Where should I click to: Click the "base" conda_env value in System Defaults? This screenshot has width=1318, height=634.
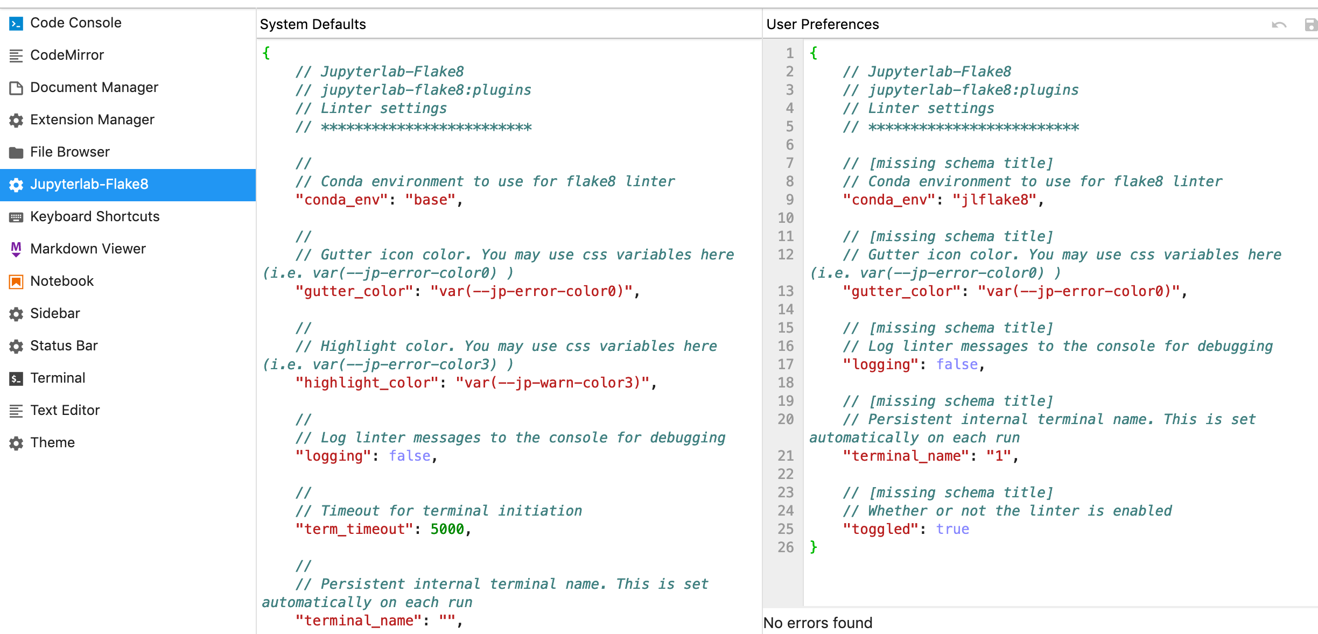click(430, 200)
